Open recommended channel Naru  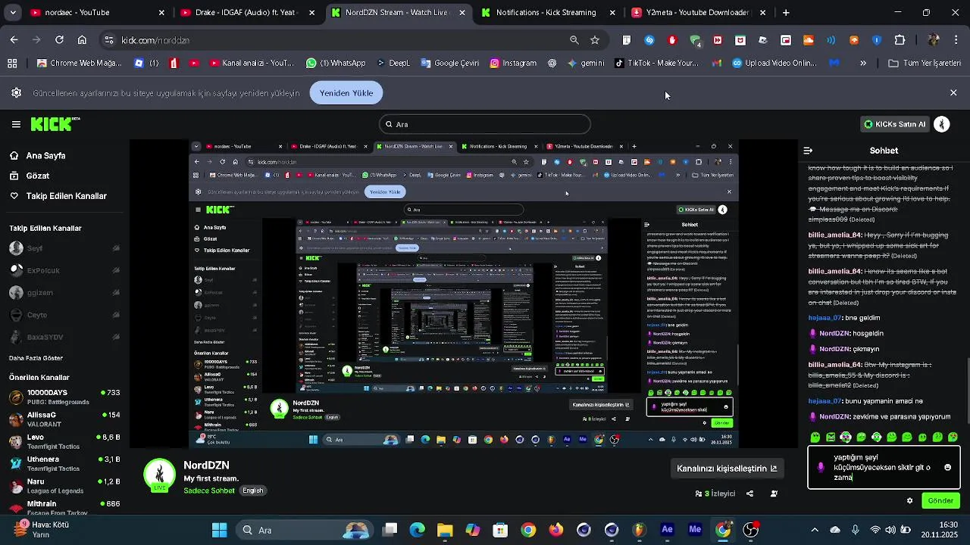coord(64,485)
